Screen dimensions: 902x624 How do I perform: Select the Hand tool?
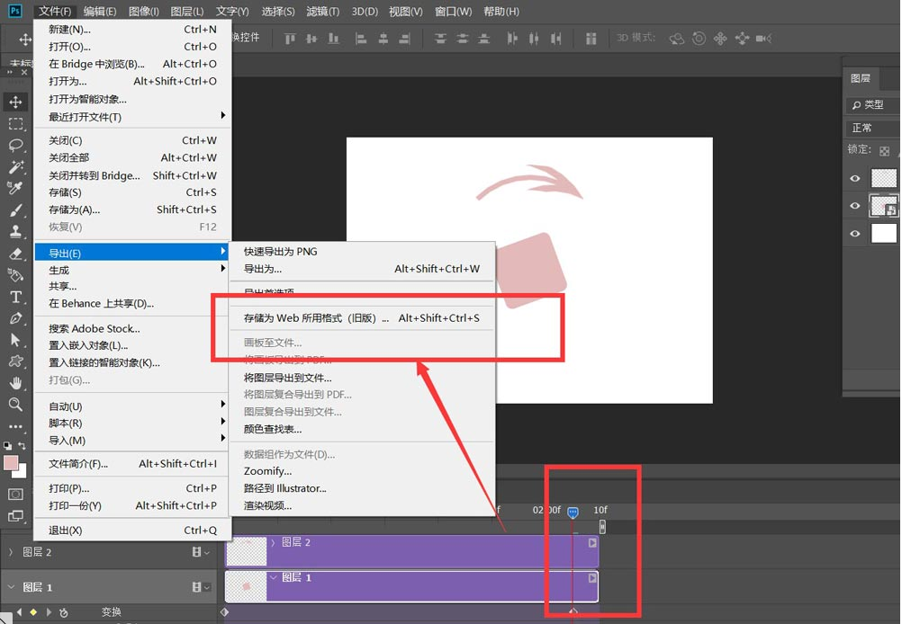15,383
